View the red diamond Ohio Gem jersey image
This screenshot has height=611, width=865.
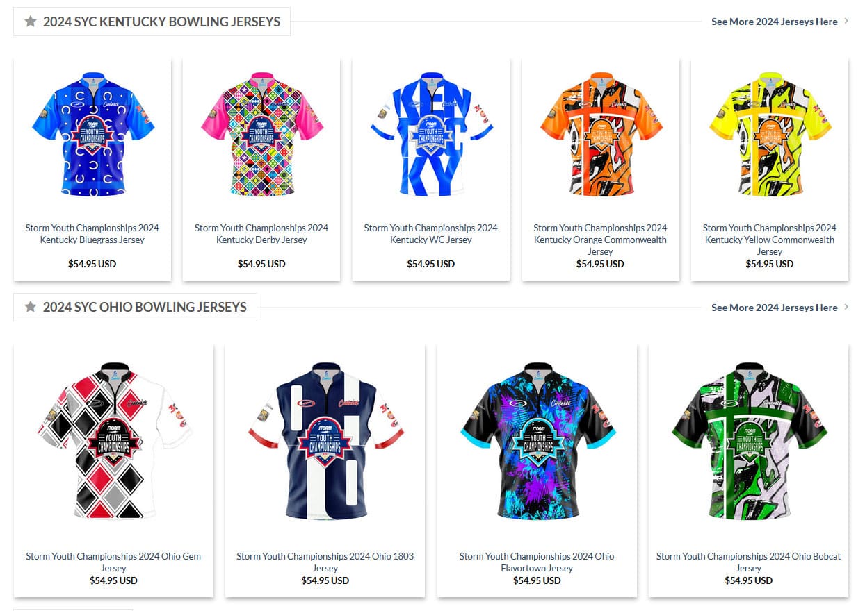click(113, 441)
